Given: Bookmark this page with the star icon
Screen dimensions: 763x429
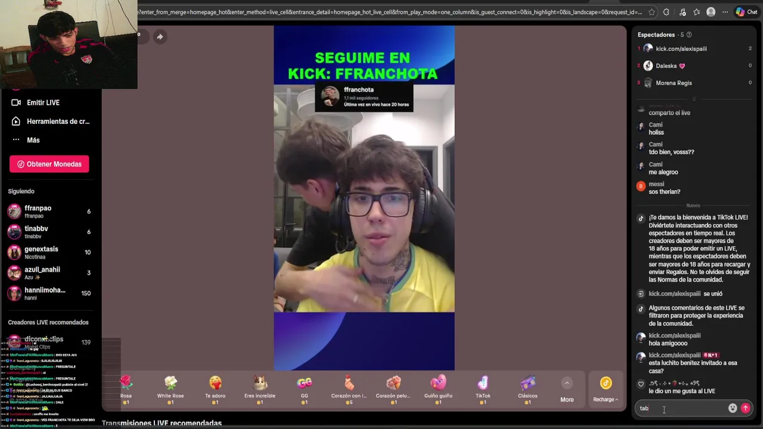Looking at the screenshot, I should 652,12.
